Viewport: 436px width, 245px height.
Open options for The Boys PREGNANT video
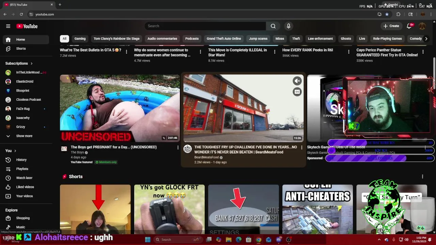pos(178,147)
